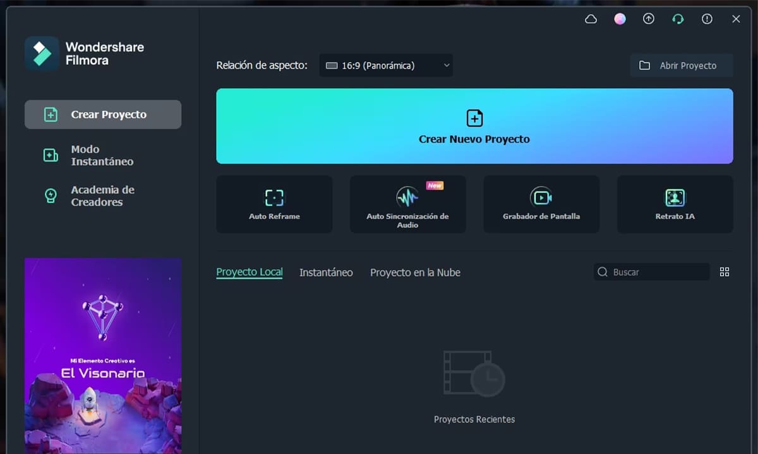Click the folder icon in Abrir Proyecto

(644, 66)
